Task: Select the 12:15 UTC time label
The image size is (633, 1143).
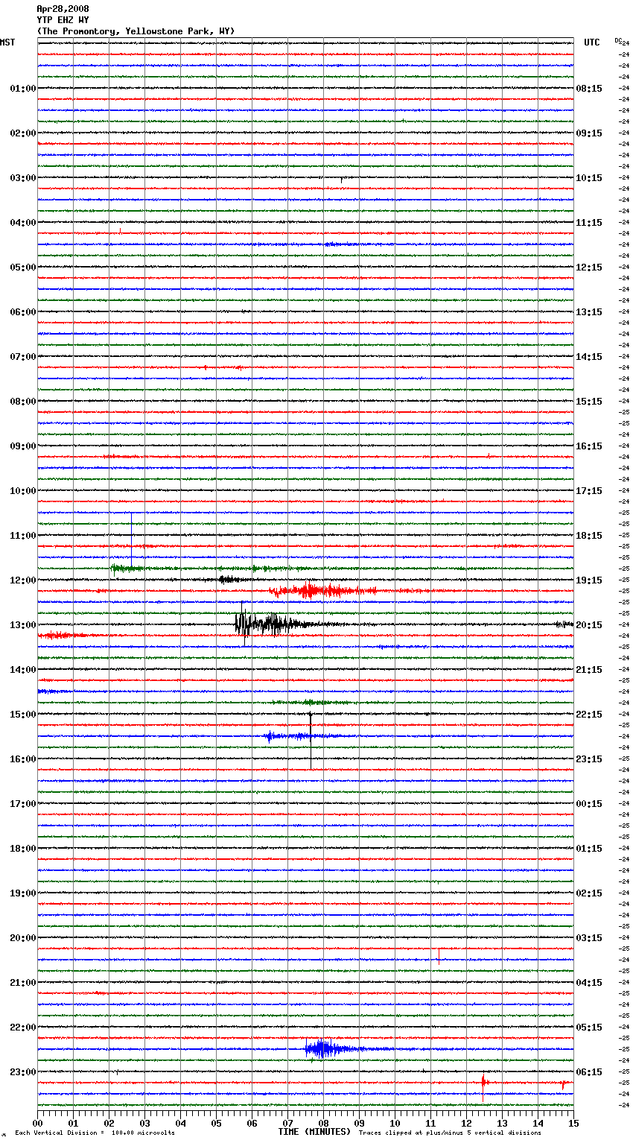Action: 589,267
